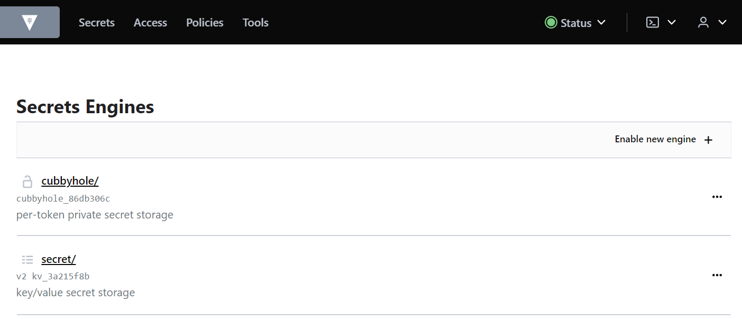Expand the Status dropdown chevron
The height and width of the screenshot is (319, 742).
pos(601,22)
